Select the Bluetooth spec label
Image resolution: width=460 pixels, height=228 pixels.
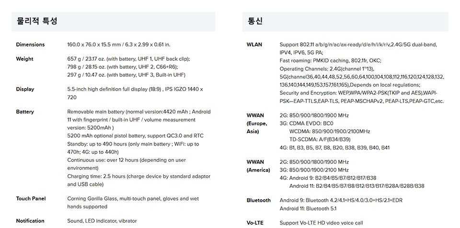click(x=258, y=200)
